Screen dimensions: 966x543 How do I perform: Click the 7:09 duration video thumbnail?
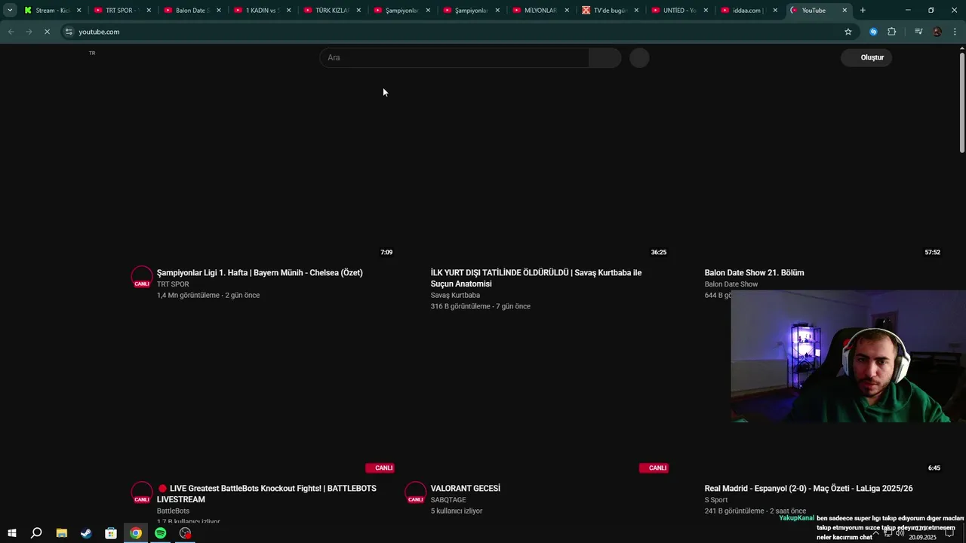coord(263,185)
